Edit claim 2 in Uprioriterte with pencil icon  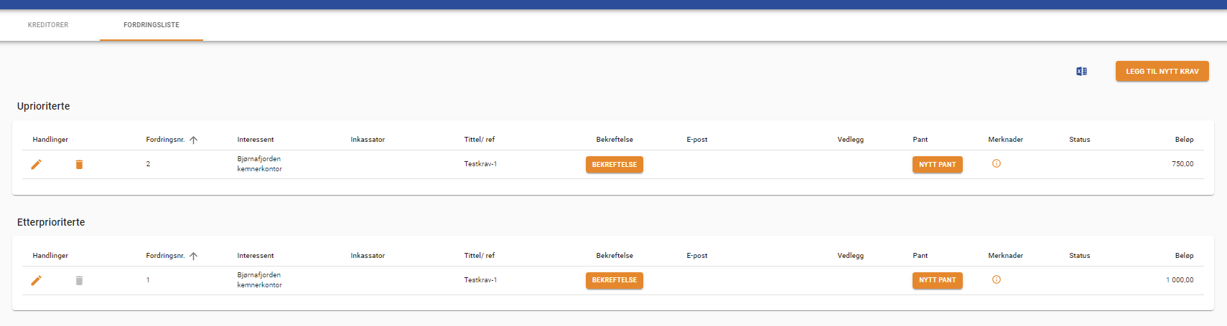[36, 165]
